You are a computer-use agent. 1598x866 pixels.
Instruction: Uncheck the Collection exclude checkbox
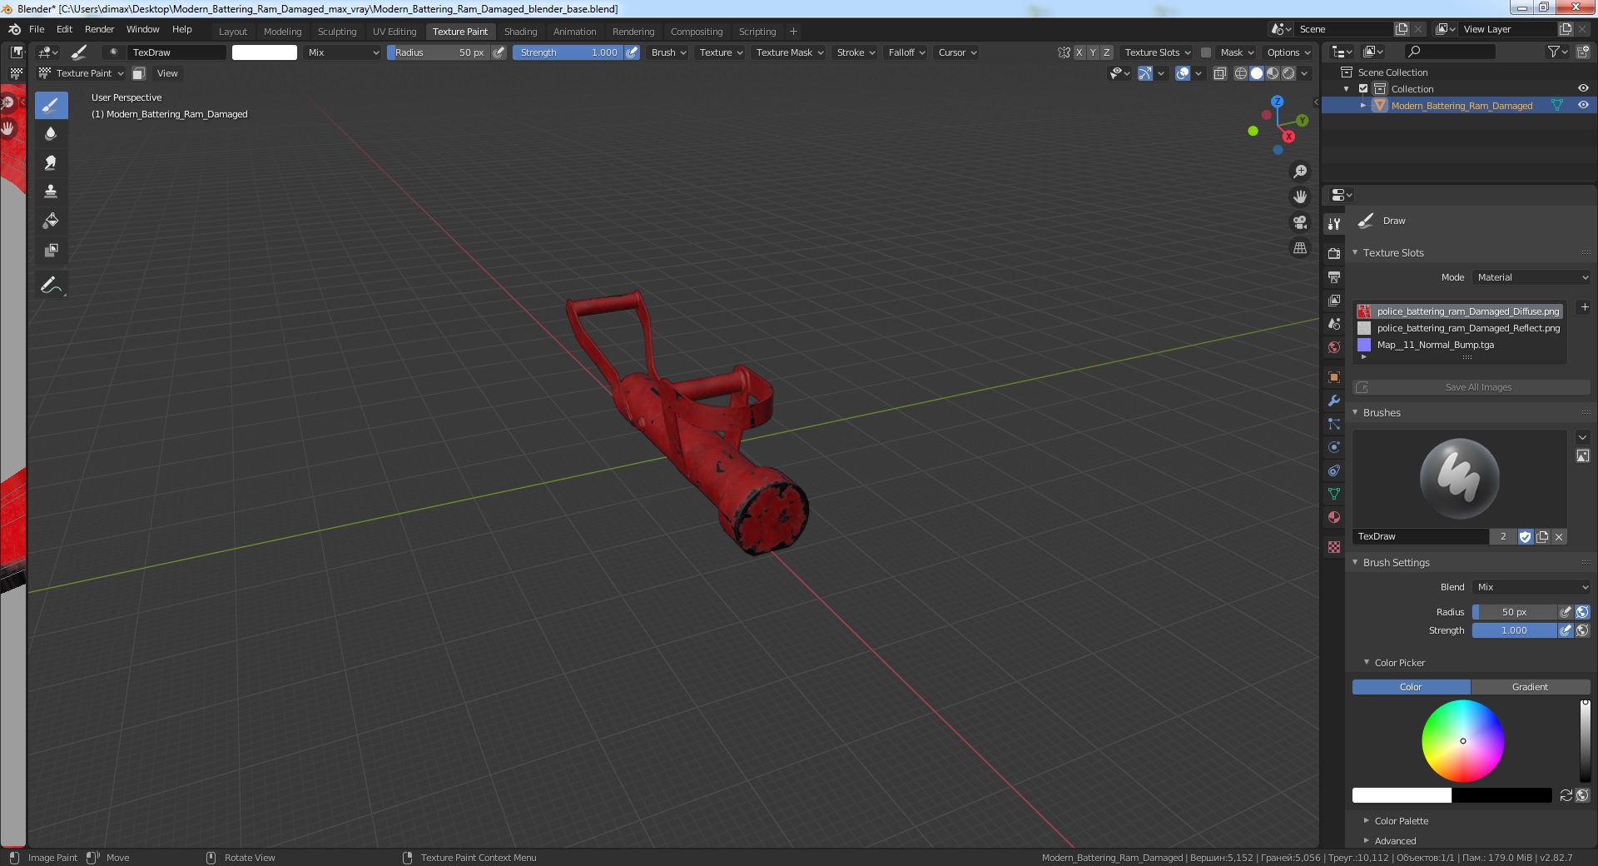point(1363,89)
